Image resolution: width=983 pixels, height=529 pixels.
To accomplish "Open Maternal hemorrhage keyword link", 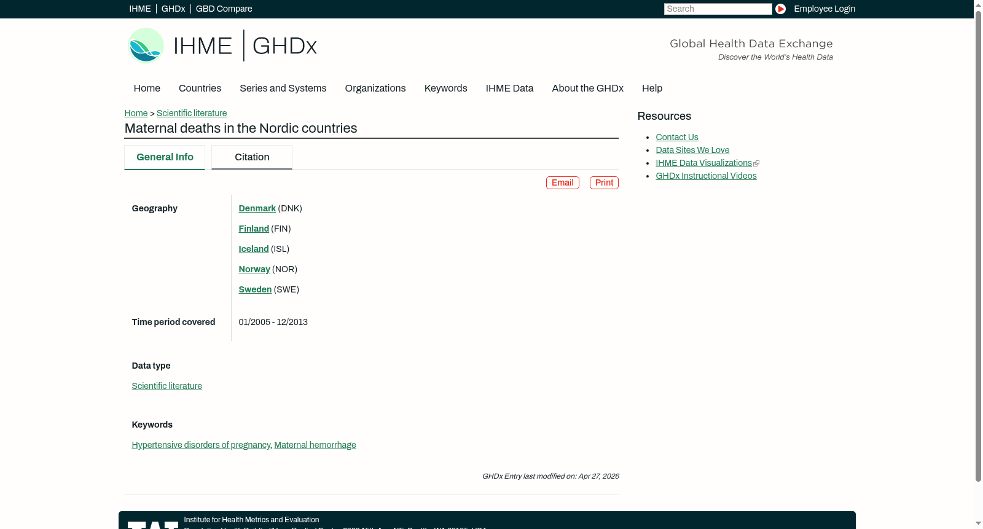I will pyautogui.click(x=315, y=445).
